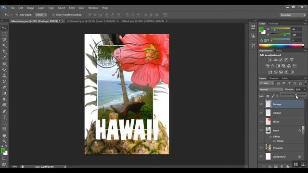Viewport: 308px width, 173px height.
Task: Select the Pen tool
Action: 4,111
